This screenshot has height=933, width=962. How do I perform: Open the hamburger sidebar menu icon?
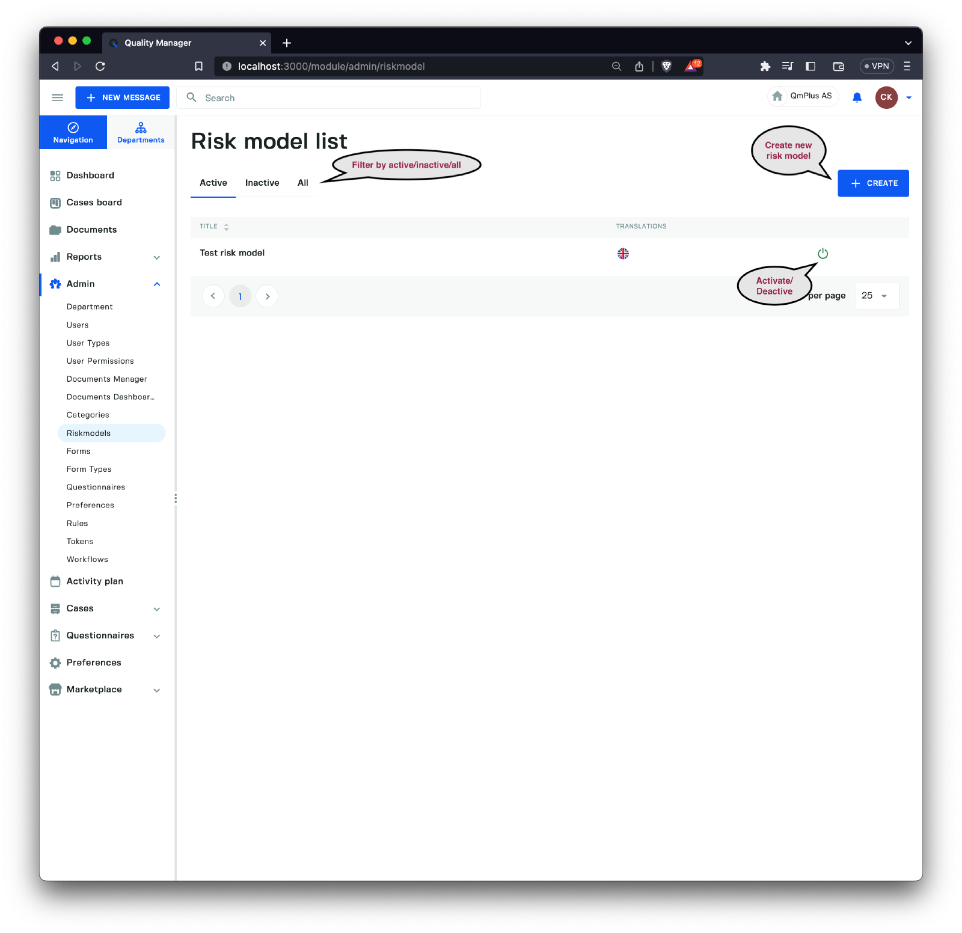(x=58, y=97)
